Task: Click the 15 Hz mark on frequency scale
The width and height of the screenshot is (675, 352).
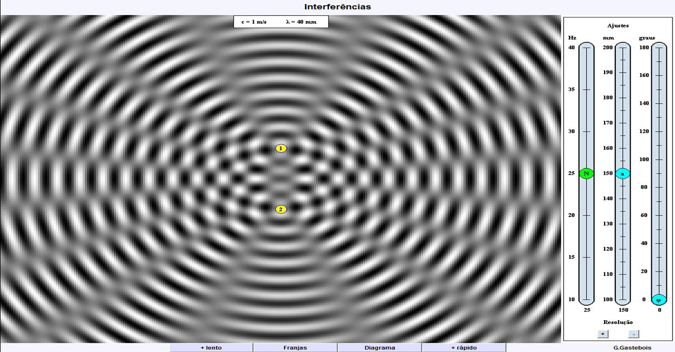Action: click(x=571, y=257)
